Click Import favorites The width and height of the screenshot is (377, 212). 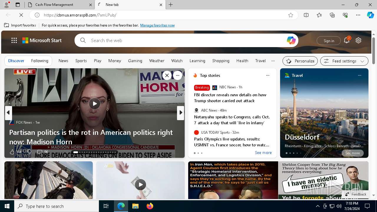click(x=20, y=25)
